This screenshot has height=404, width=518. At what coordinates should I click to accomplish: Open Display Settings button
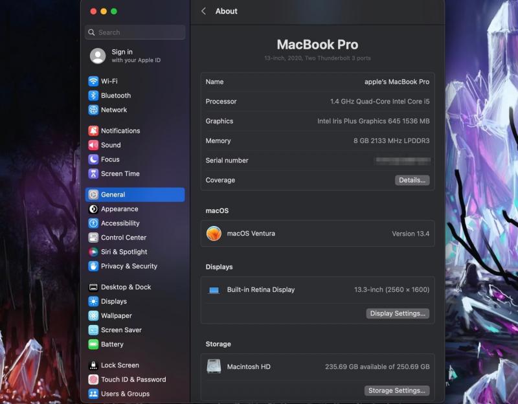click(x=398, y=313)
